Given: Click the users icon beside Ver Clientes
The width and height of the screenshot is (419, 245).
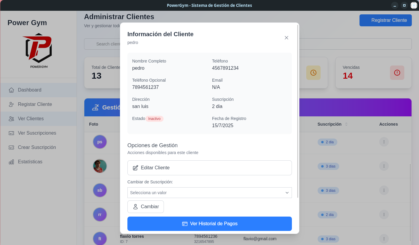Looking at the screenshot, I should [x=11, y=119].
